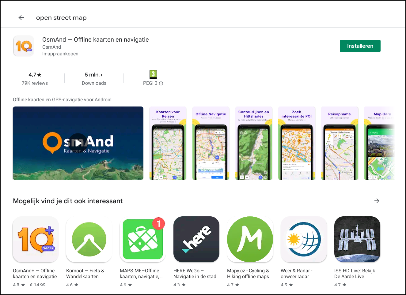
Task: Click 'Mapy.cz - Cycling & Hiking offline maps' title
Action: 248,274
